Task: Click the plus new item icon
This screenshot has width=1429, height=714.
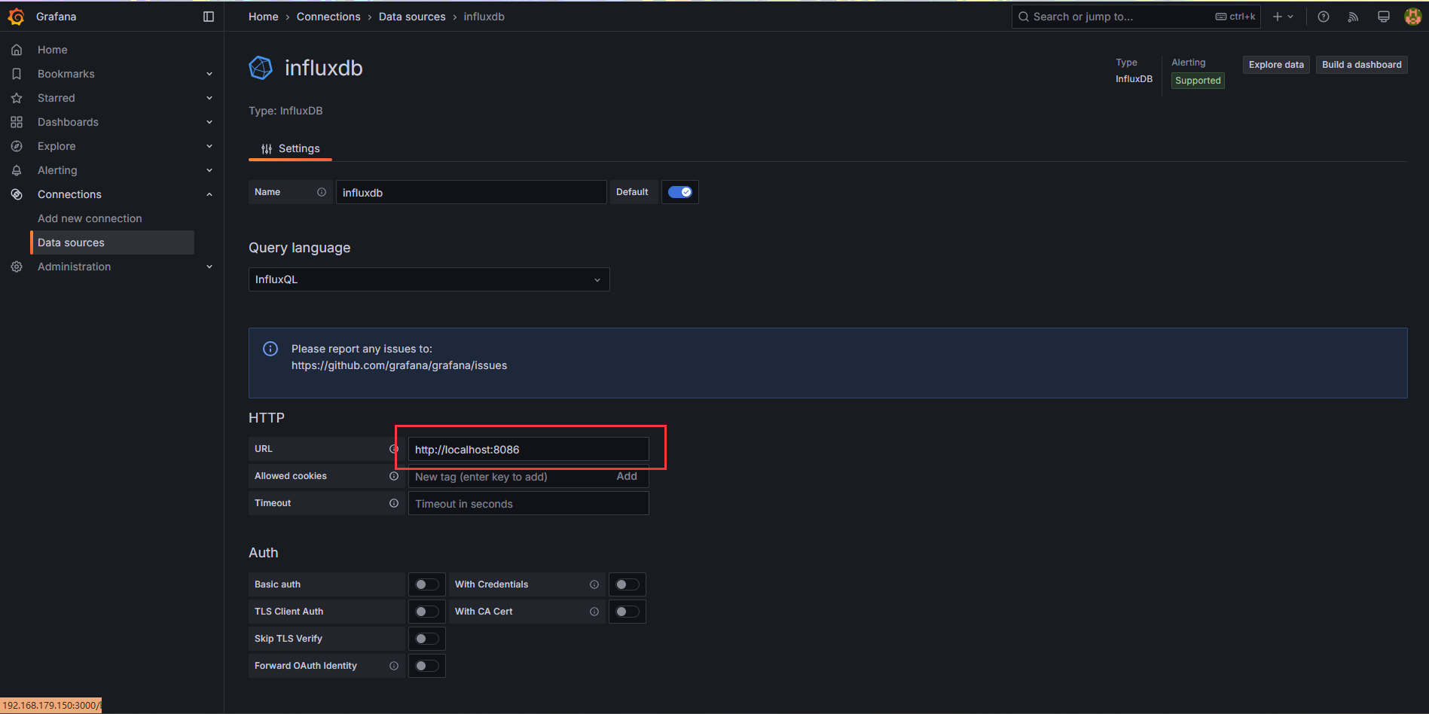Action: (x=1278, y=17)
